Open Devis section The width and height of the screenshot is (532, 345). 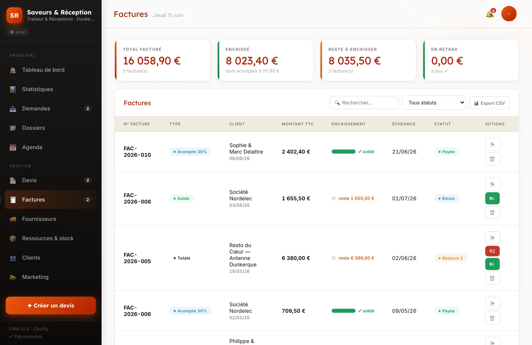[x=51, y=180]
